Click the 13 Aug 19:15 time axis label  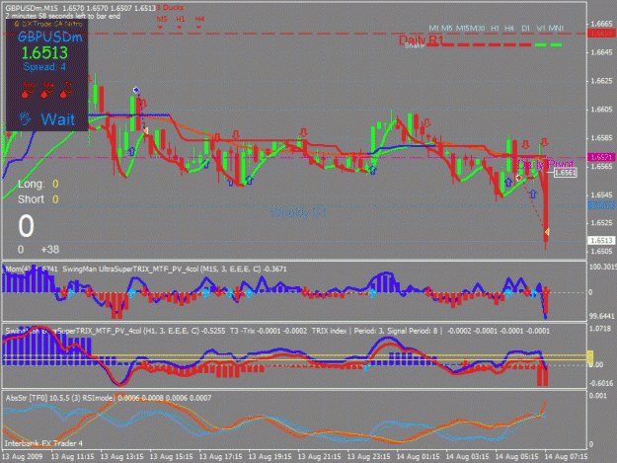tap(270, 457)
